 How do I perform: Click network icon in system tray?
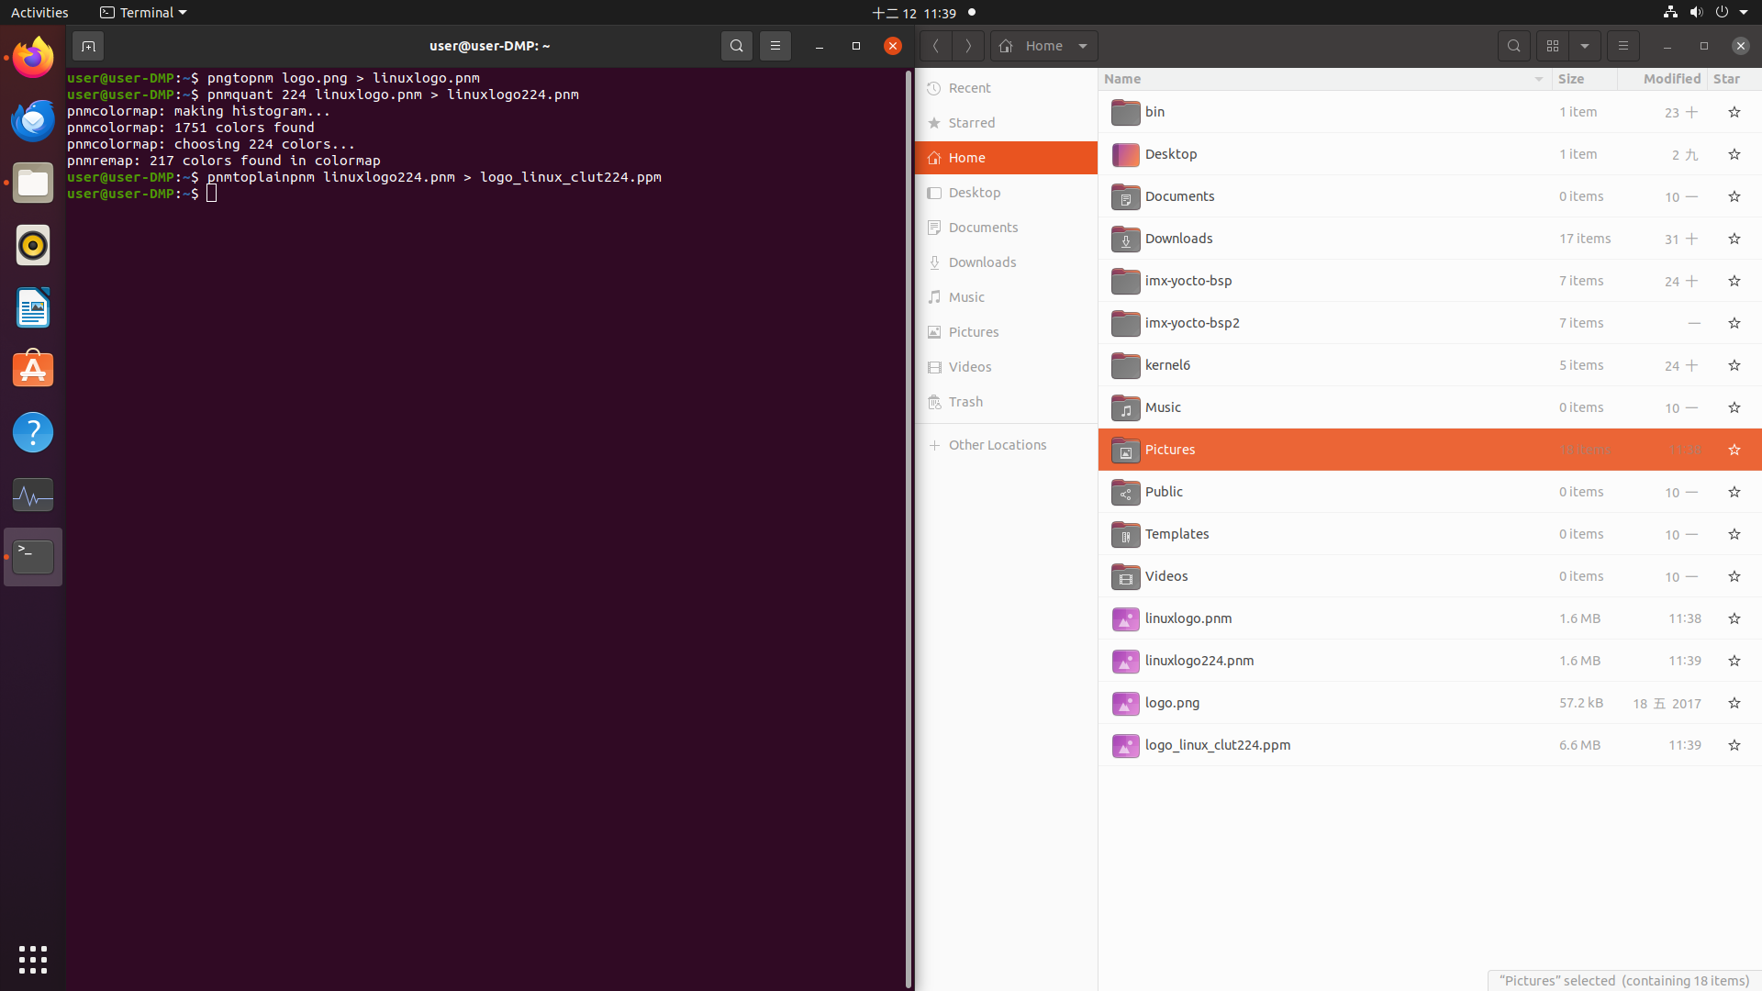[1670, 13]
